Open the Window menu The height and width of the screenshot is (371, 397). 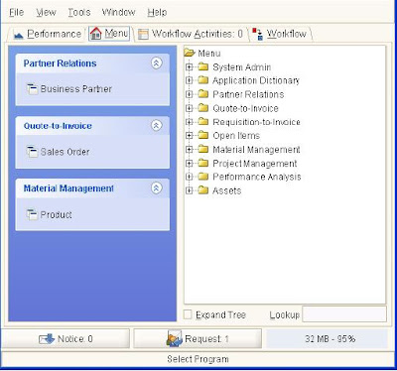tap(118, 13)
